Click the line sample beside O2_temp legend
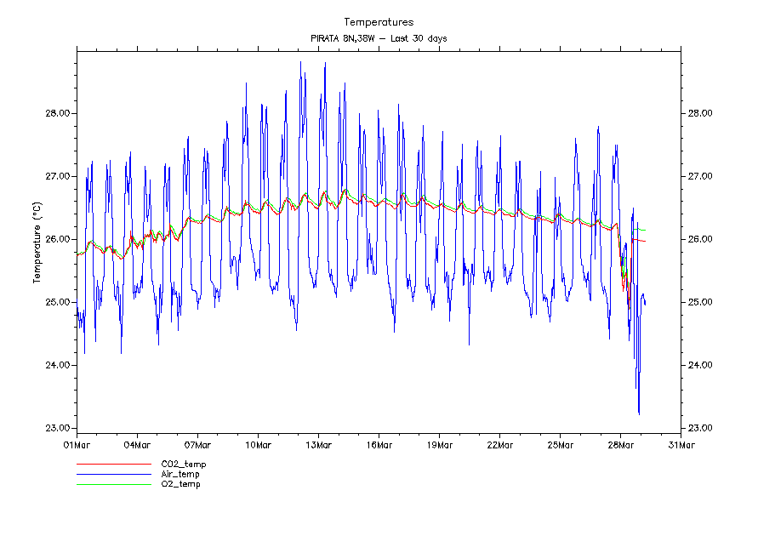The height and width of the screenshot is (536, 758). pos(113,484)
